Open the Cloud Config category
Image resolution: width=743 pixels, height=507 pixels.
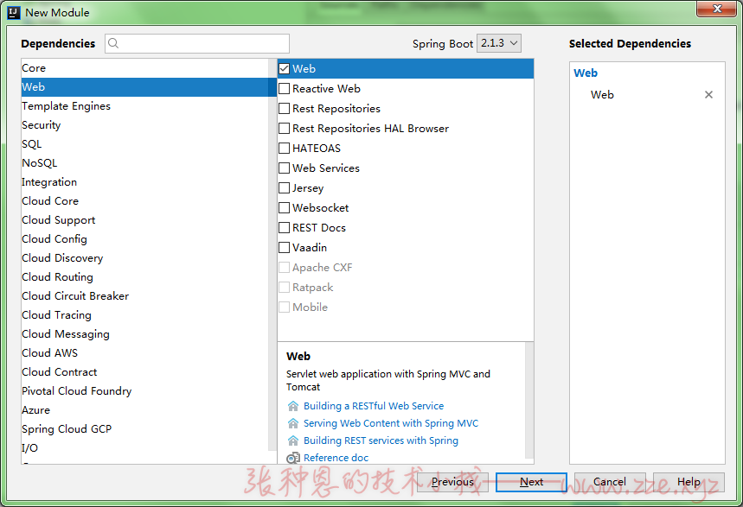pos(145,239)
